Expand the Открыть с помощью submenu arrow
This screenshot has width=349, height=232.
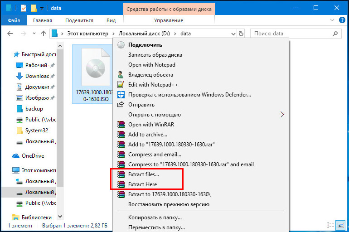[x=282, y=115]
